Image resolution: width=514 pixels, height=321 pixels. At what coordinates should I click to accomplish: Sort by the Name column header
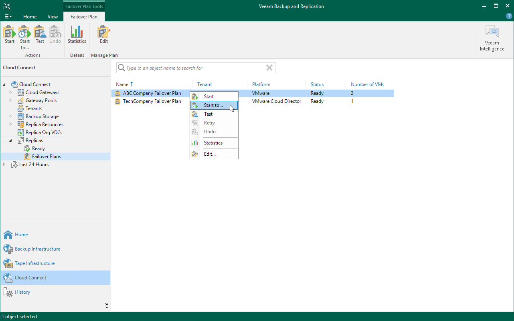point(122,84)
